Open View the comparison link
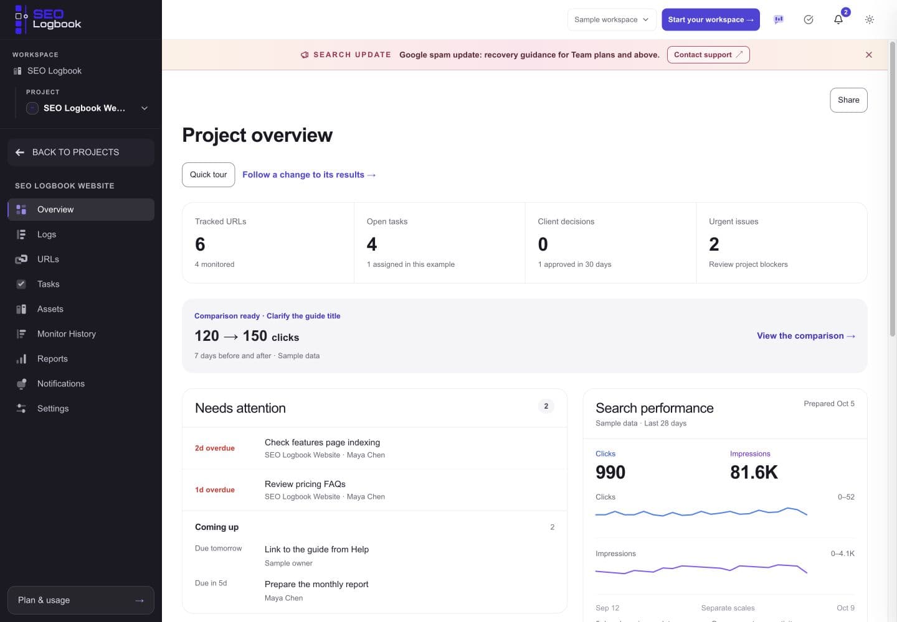This screenshot has height=622, width=897. (806, 336)
